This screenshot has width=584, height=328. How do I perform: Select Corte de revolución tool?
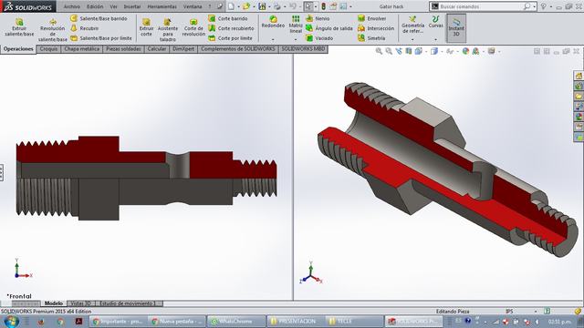(193, 27)
